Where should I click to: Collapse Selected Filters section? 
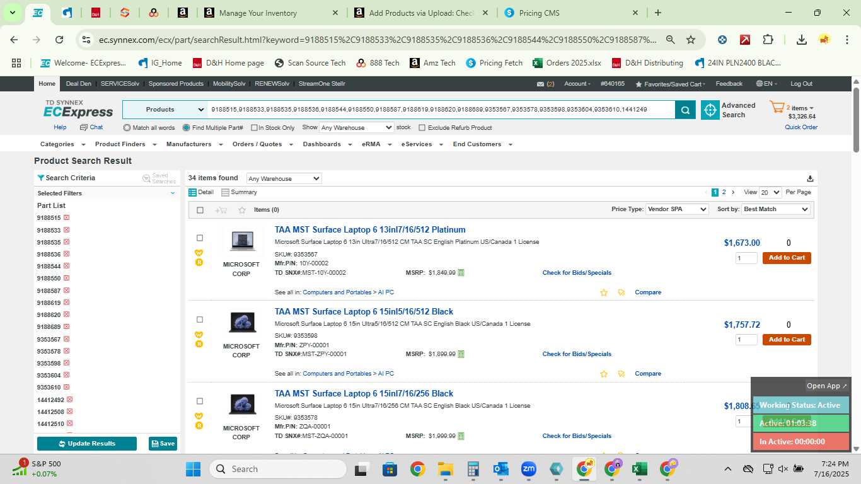(173, 193)
